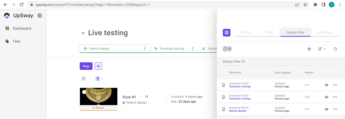Open Tentative costing tab options menu
Viewport: 345px width, 119px height.
193,49
